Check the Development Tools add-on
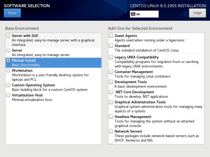210x157 pixels. (111, 82)
